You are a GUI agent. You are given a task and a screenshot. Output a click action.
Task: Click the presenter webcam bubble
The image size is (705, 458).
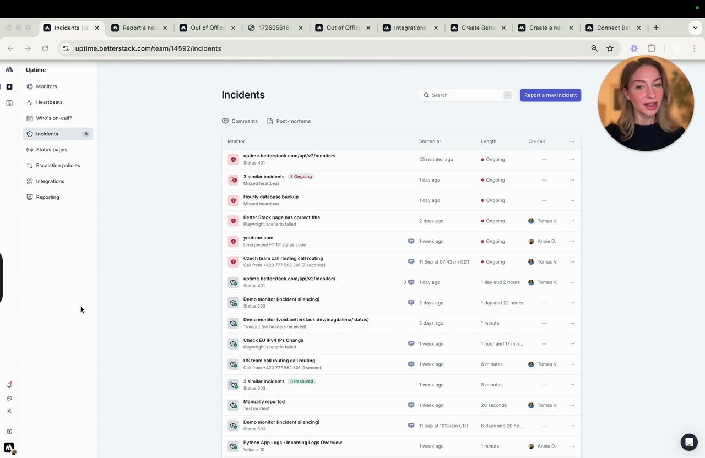coord(646,103)
